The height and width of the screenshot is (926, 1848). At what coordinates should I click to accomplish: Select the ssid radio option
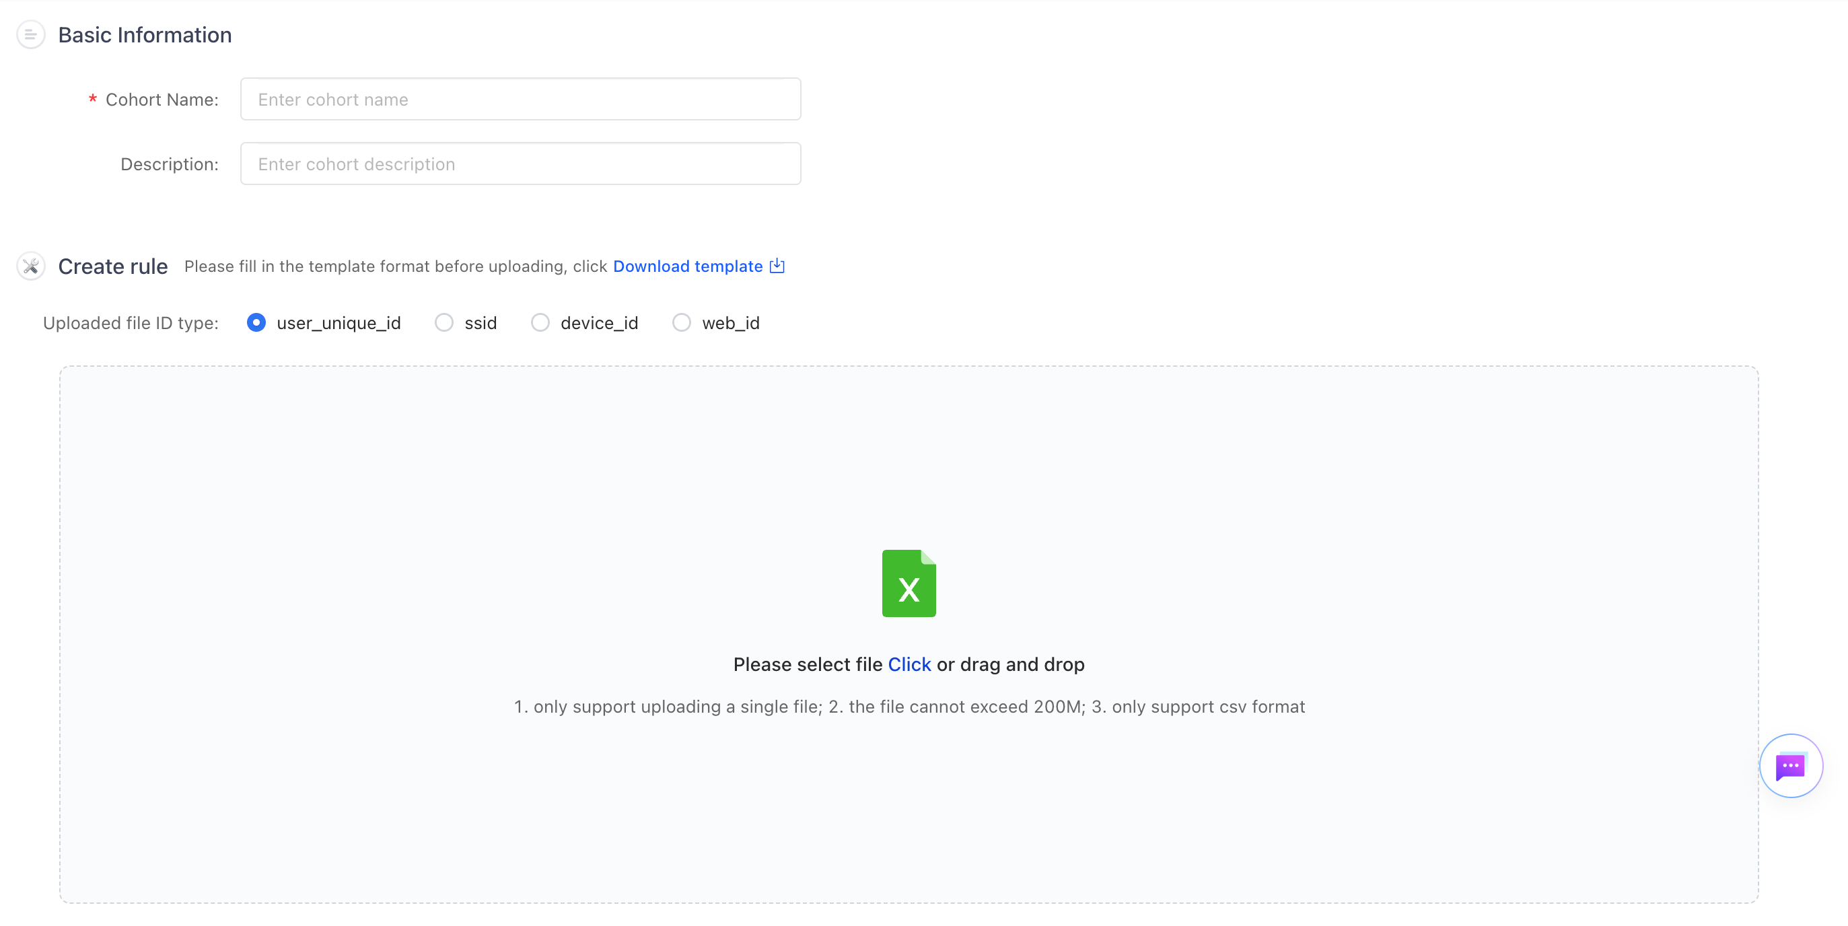tap(444, 323)
